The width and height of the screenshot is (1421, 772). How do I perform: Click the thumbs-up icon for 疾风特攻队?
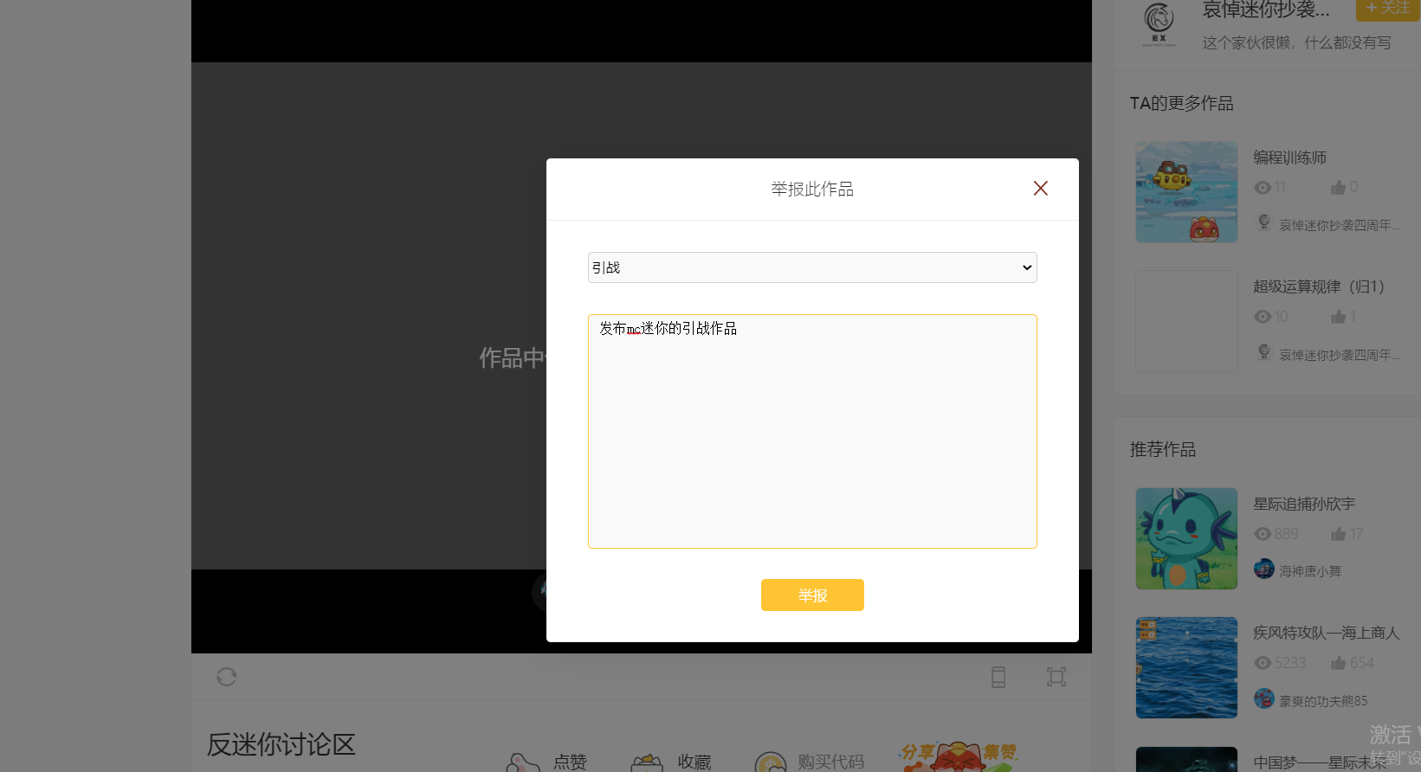[1339, 663]
